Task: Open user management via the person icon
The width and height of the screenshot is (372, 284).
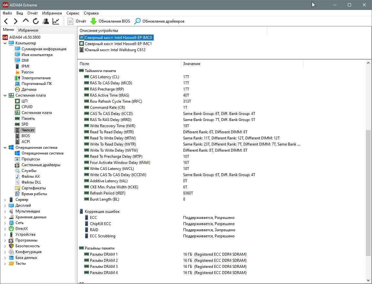Action: point(46,21)
